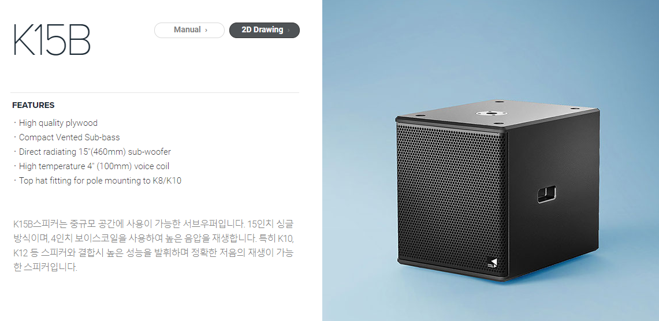Click the K15B product title
This screenshot has height=321, width=659.
(x=52, y=40)
